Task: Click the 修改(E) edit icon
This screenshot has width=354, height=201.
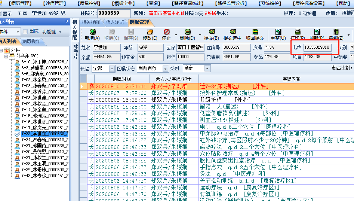Action: 150,32
